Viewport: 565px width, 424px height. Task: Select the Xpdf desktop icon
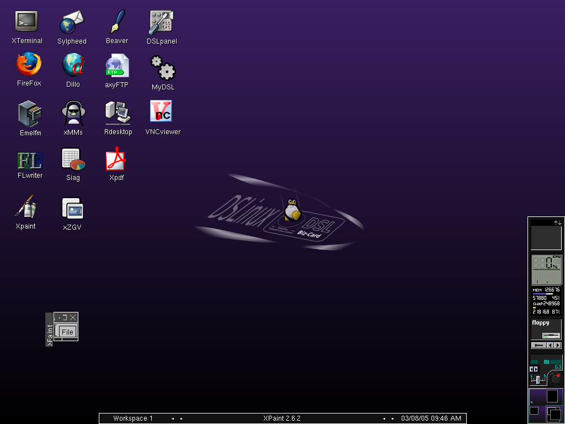click(116, 161)
